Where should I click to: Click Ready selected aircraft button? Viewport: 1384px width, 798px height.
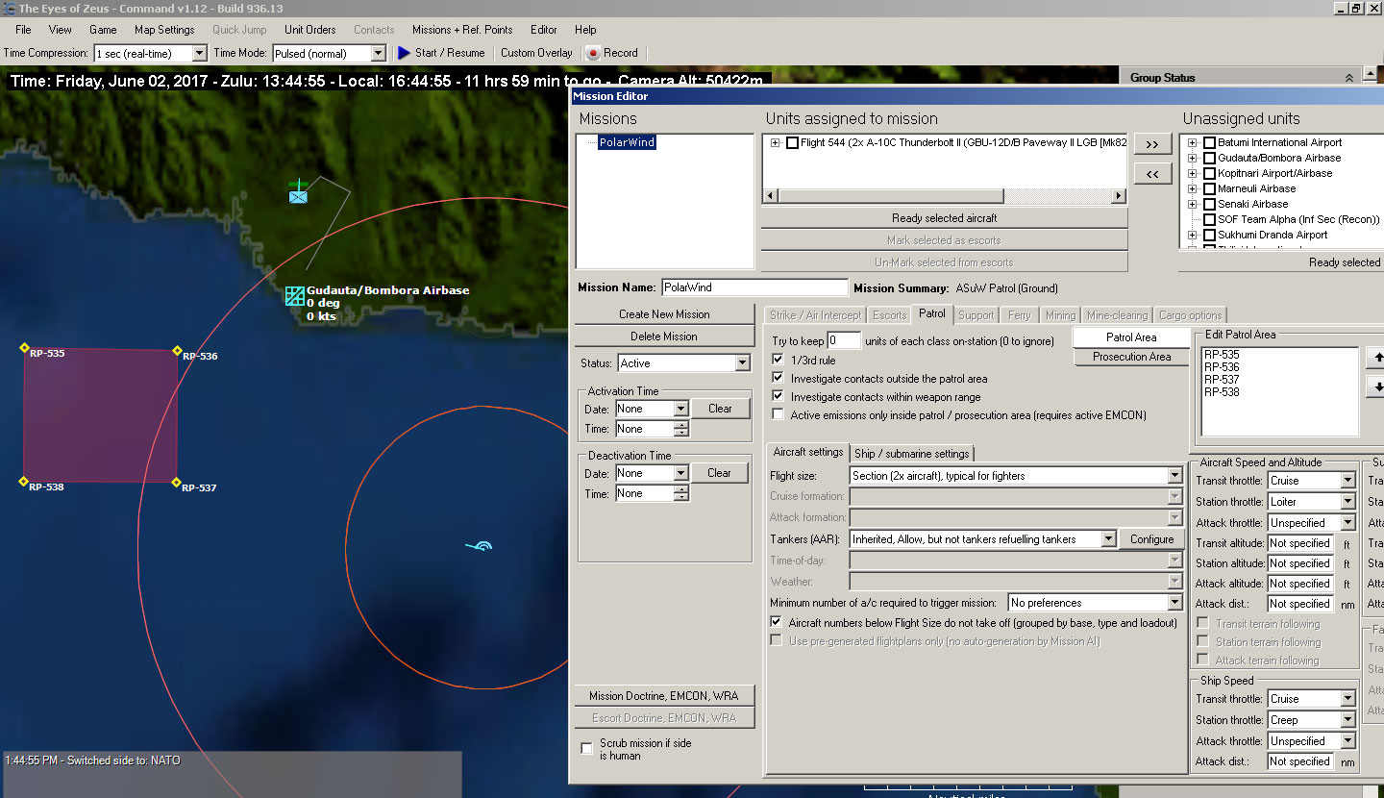point(944,218)
